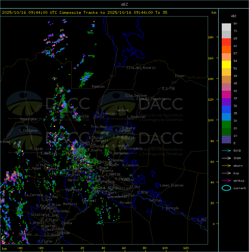
Task: Click the '160' y-axis tick label
Action: 211,58
